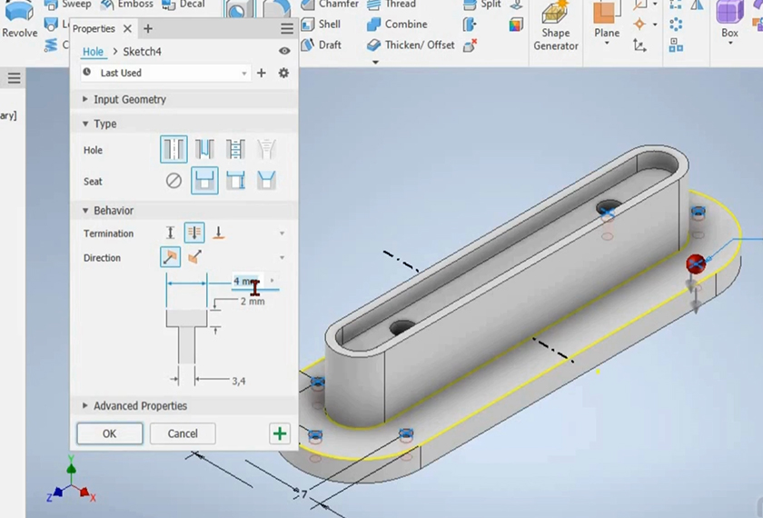Choose Through All termination option
This screenshot has width=763, height=518.
[x=194, y=234]
